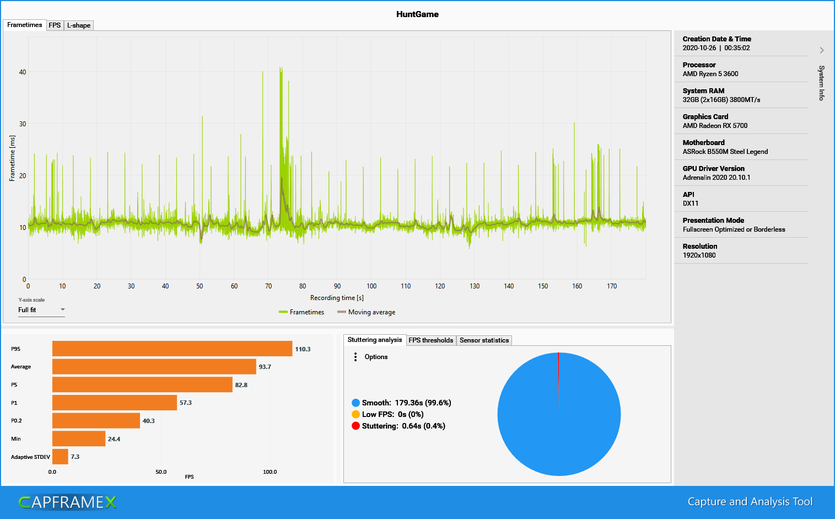835x519 pixels.
Task: Open the L-shape tab
Action: tap(79, 25)
